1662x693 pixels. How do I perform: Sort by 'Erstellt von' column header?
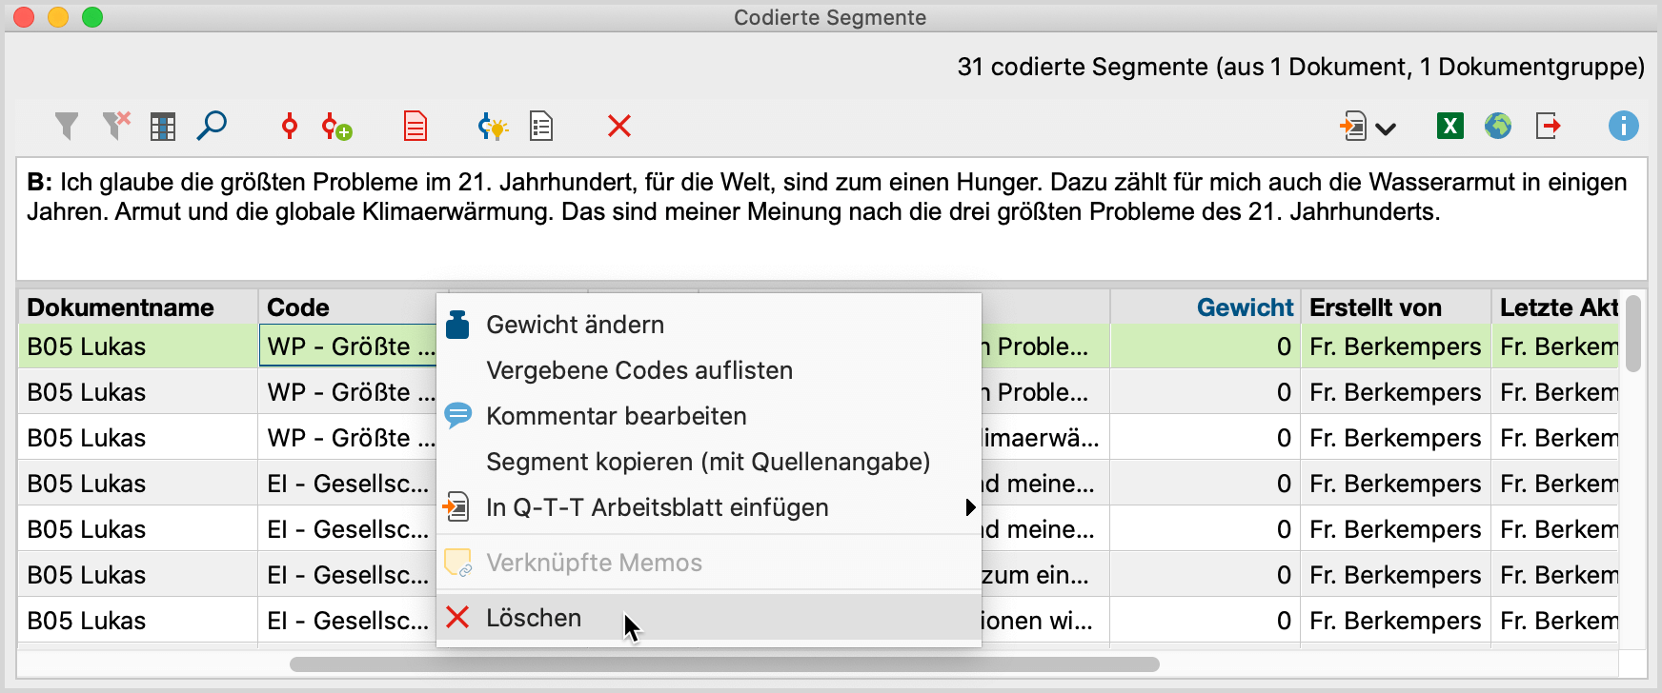(1396, 307)
